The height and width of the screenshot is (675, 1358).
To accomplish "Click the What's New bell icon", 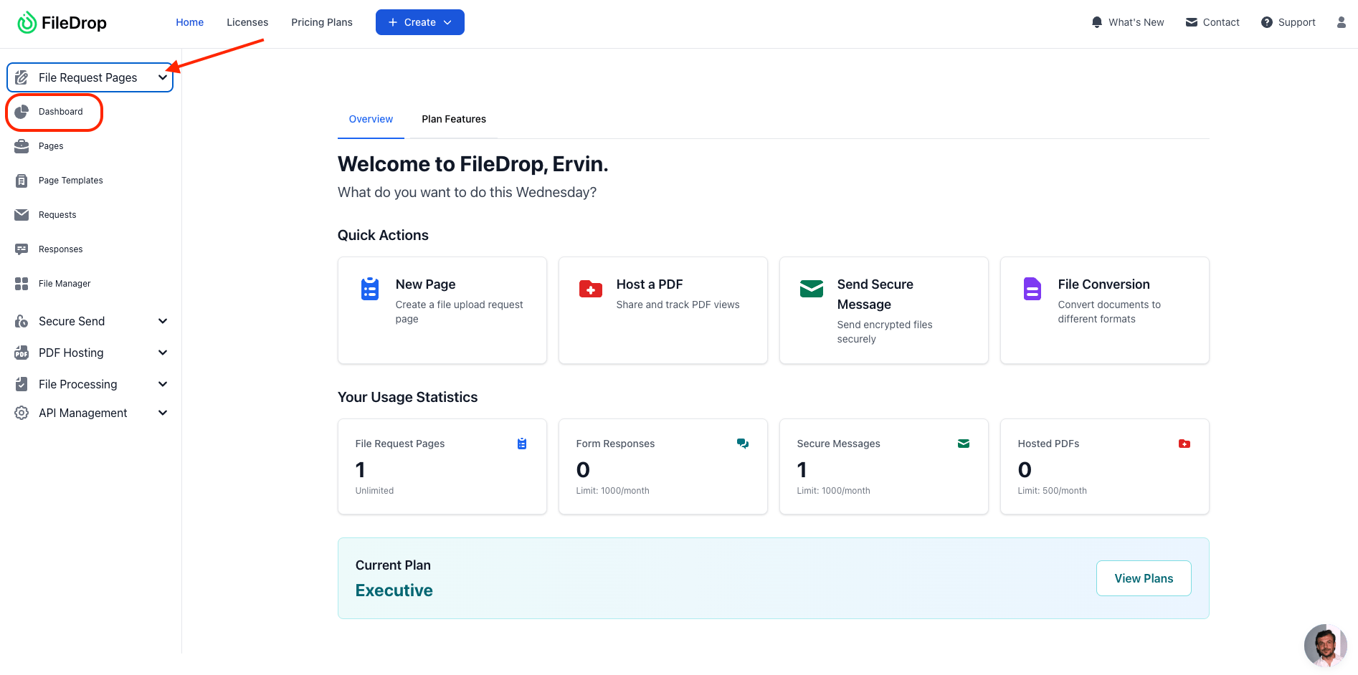I will tap(1096, 22).
